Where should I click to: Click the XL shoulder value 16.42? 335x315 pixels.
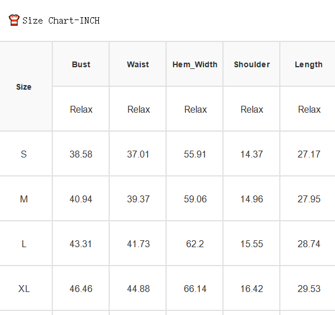[x=252, y=289]
